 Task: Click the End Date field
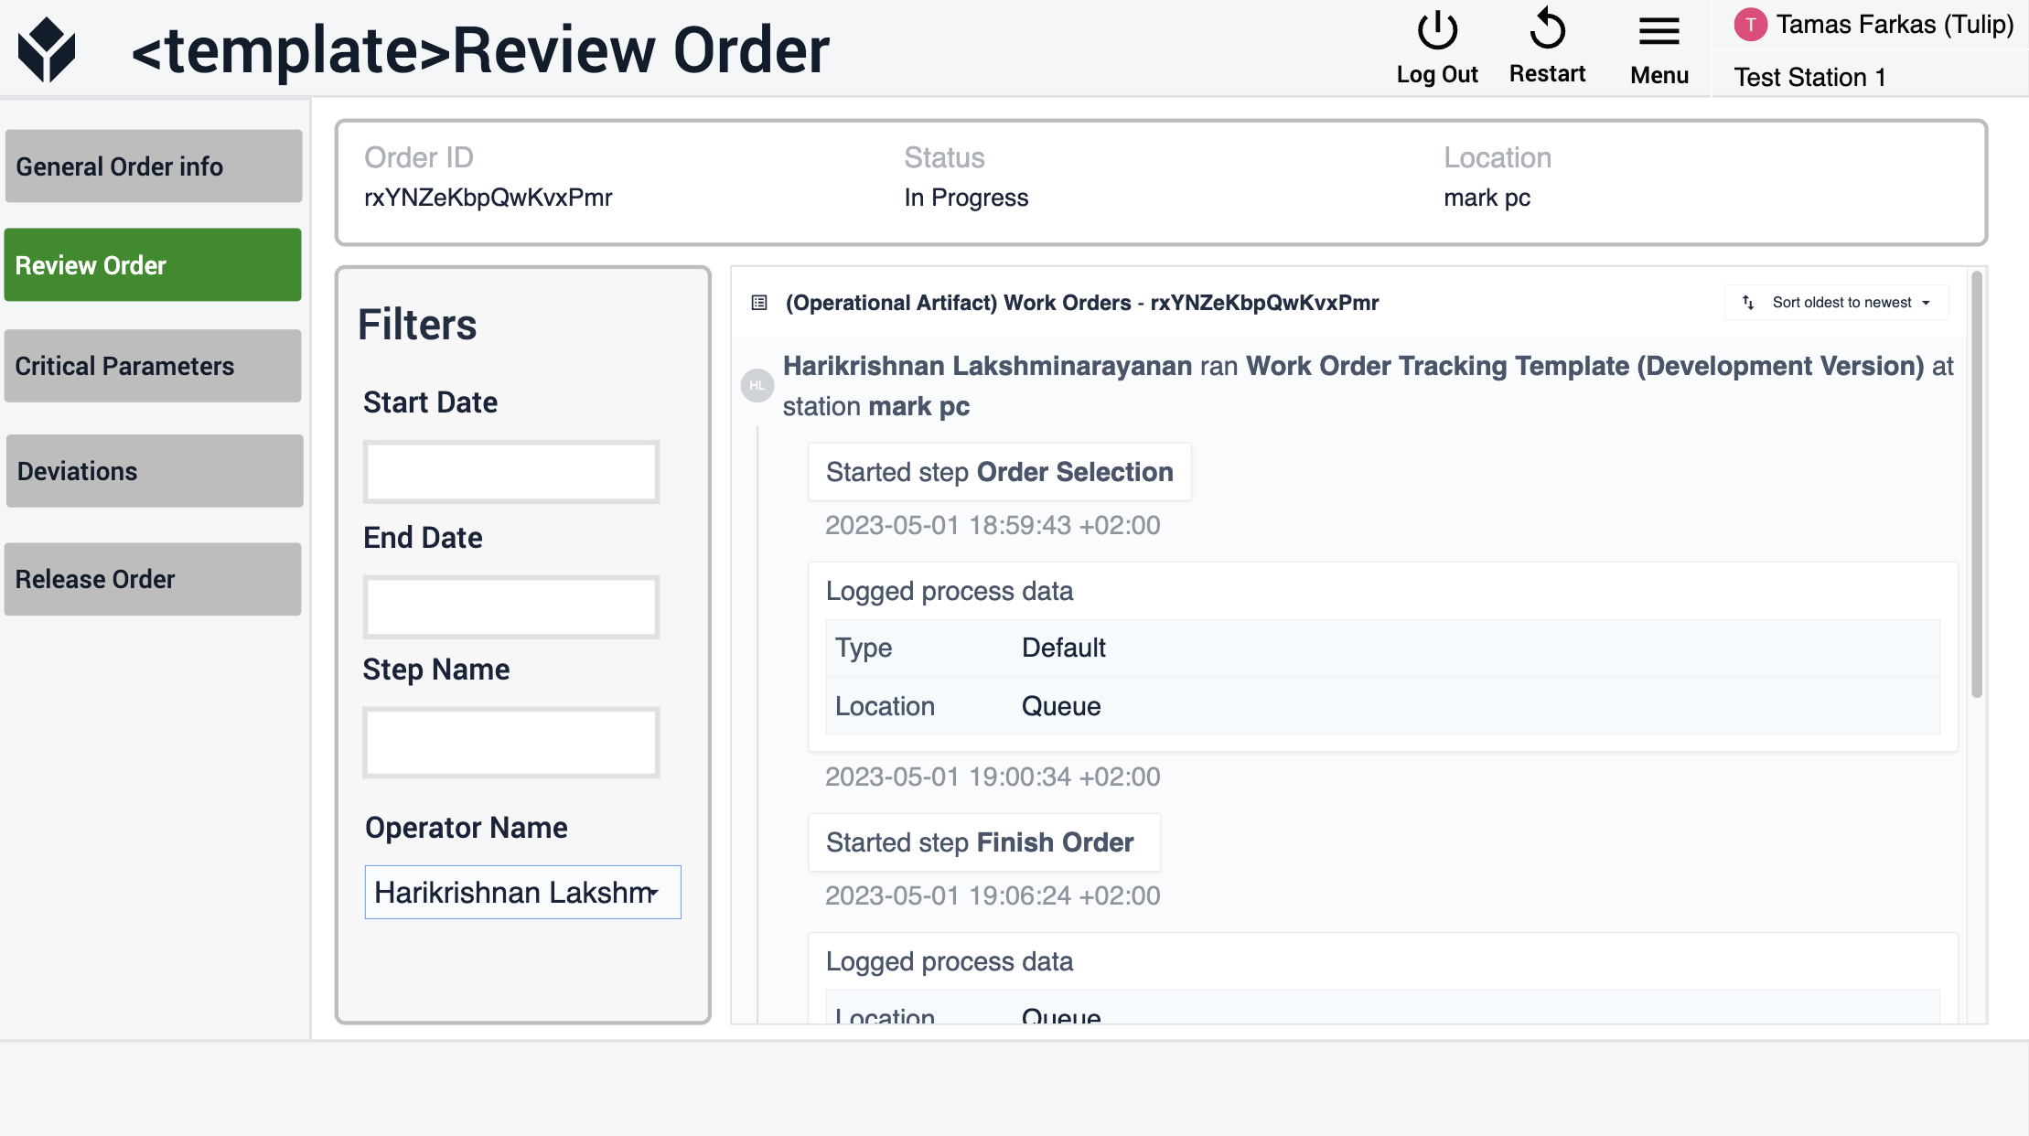tap(511, 607)
